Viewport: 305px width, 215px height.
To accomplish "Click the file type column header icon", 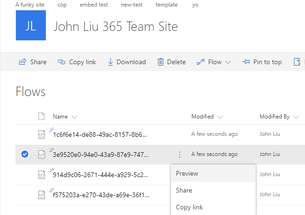I will tap(41, 117).
